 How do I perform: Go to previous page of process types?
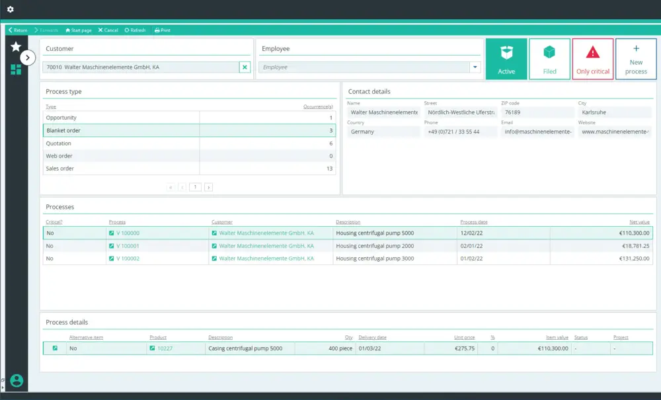(182, 187)
